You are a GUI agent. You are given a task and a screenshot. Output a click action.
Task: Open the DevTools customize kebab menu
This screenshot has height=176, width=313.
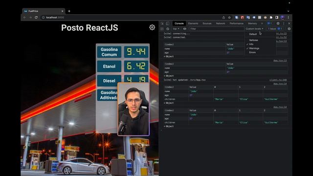point(284,23)
